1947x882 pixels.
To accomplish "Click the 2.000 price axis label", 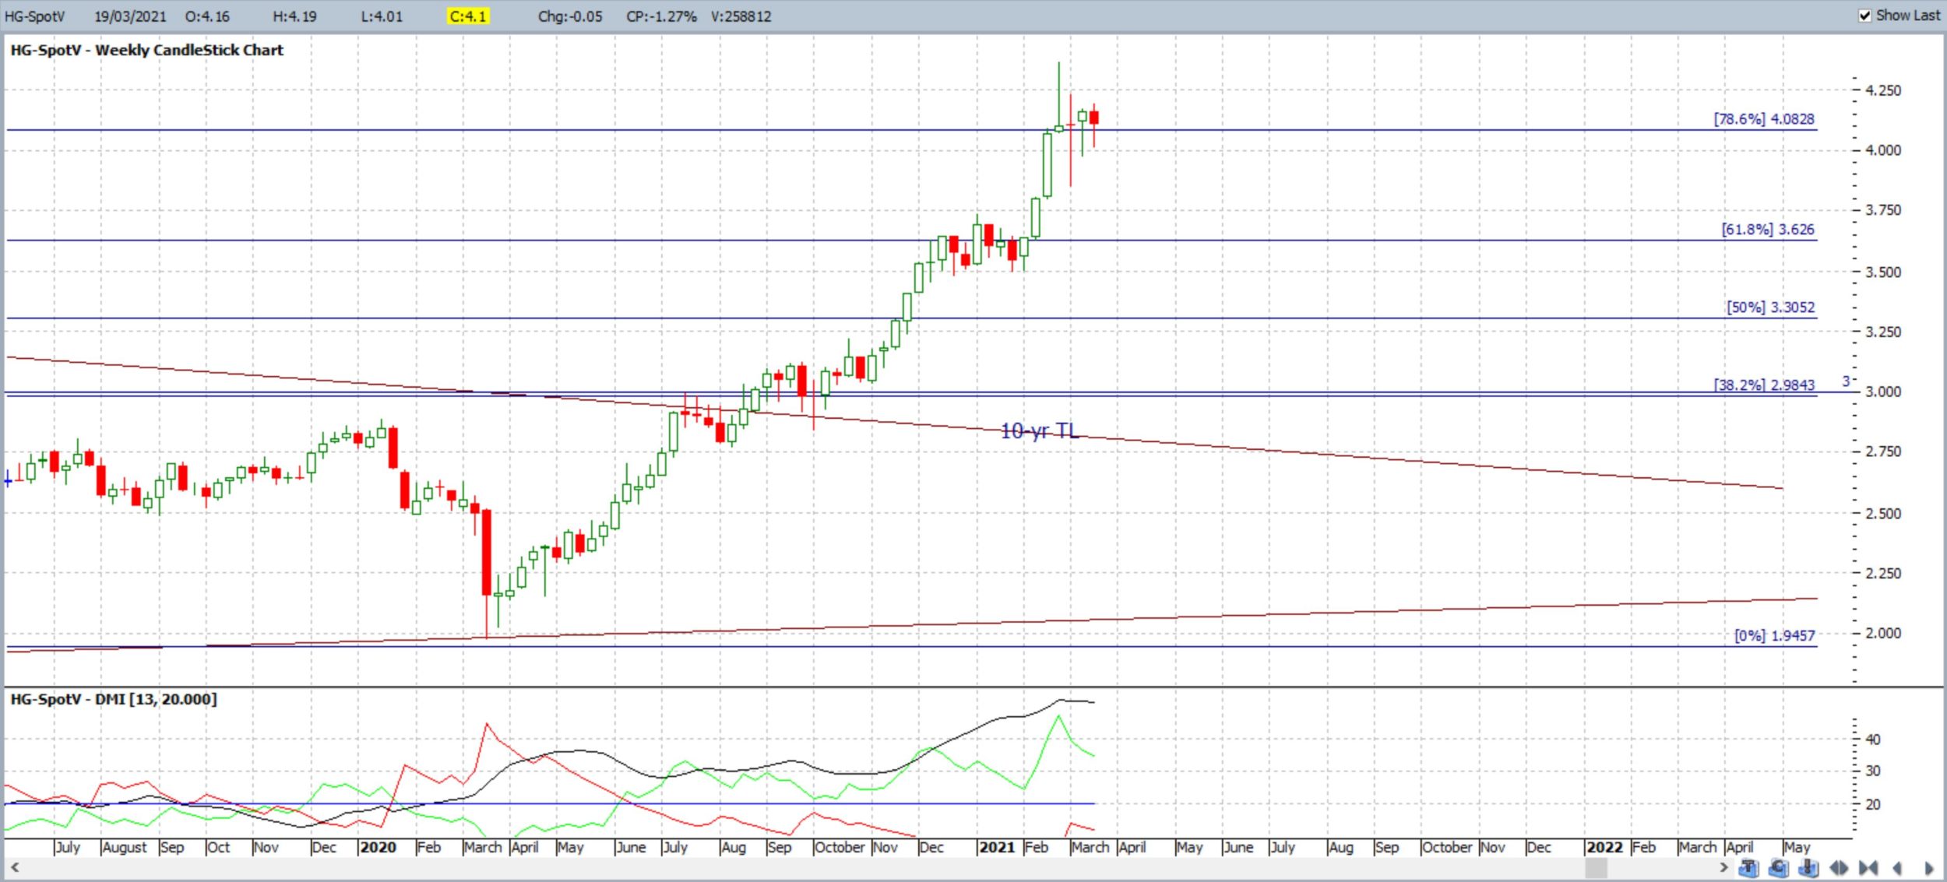I will [1883, 633].
